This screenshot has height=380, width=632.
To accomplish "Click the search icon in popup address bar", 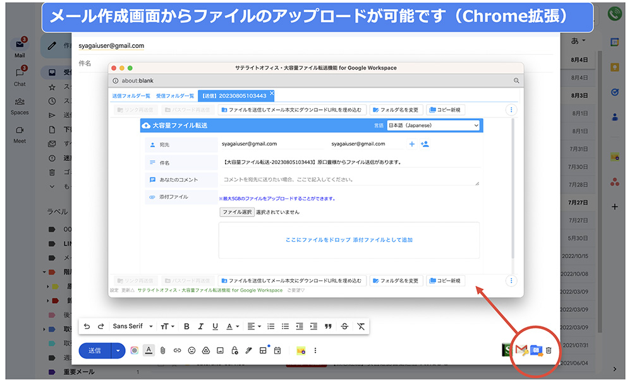I will click(x=516, y=81).
